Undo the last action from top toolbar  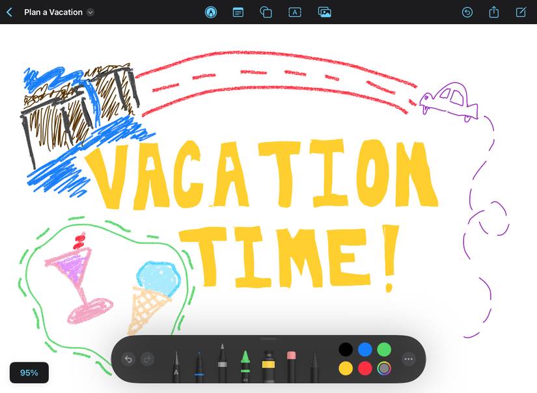tap(467, 12)
